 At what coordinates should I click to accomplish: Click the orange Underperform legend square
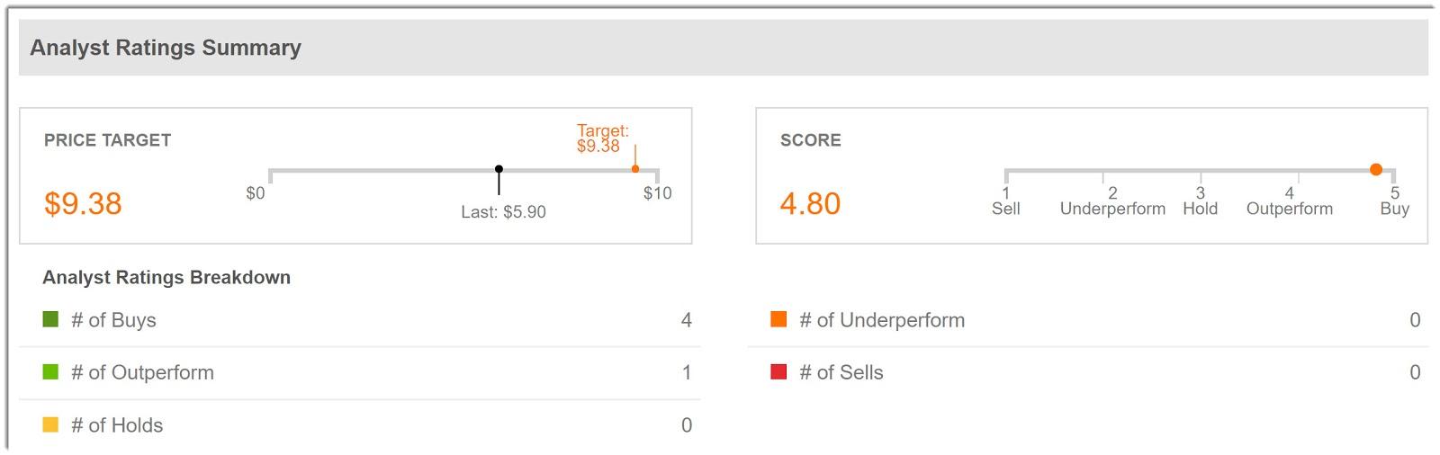pos(778,319)
